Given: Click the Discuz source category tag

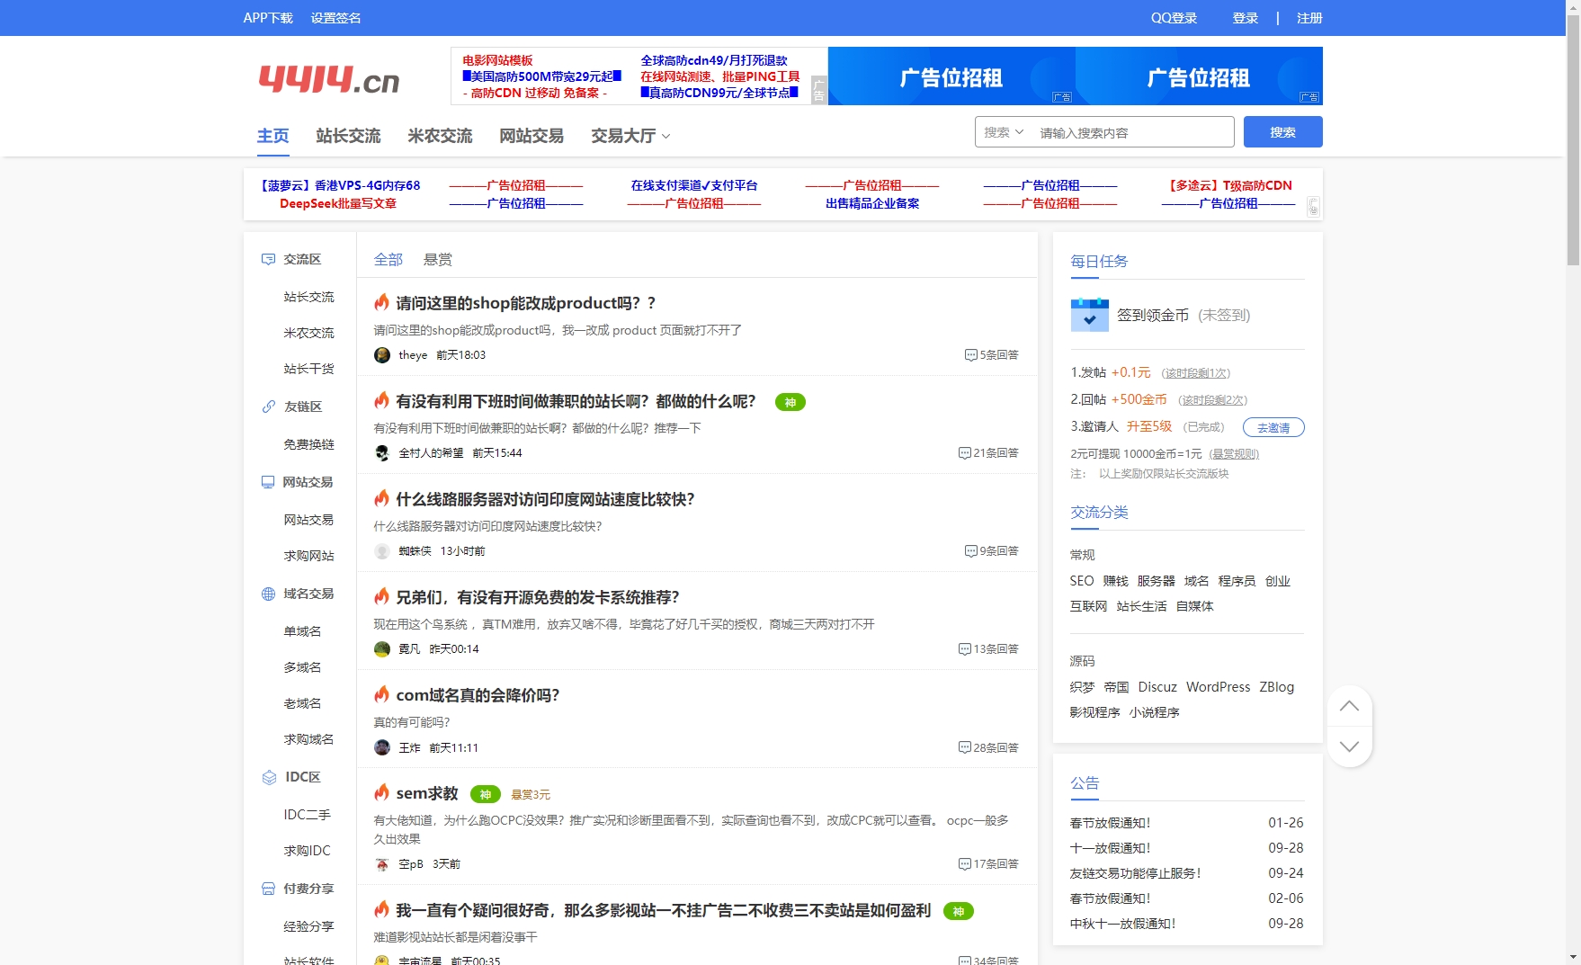Looking at the screenshot, I should 1157,687.
